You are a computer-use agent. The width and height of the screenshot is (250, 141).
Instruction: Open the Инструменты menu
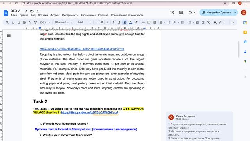(70, 15)
